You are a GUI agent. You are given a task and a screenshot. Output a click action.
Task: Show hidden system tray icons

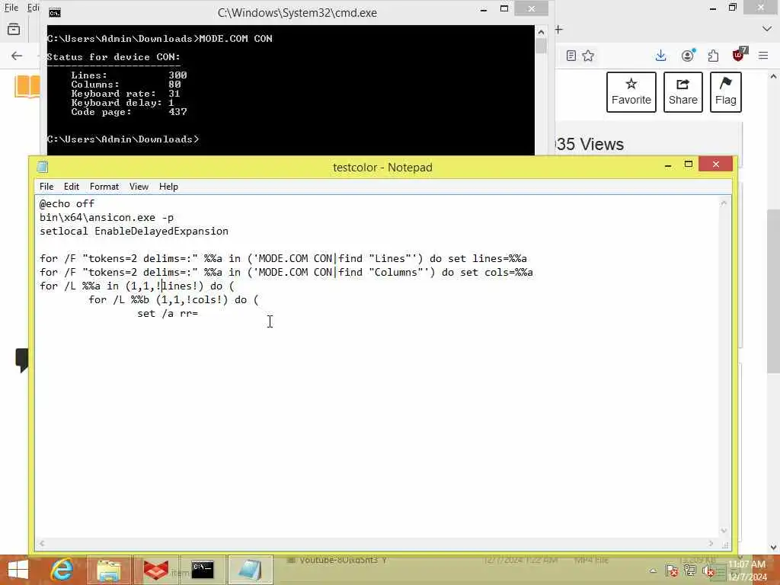[653, 571]
